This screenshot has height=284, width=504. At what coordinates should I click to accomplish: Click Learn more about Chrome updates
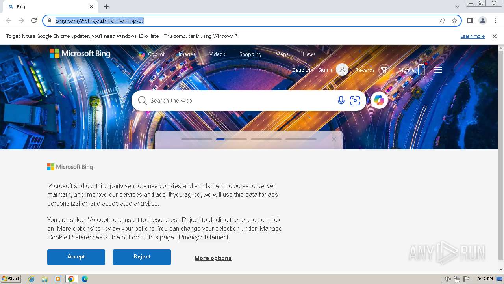click(x=472, y=36)
